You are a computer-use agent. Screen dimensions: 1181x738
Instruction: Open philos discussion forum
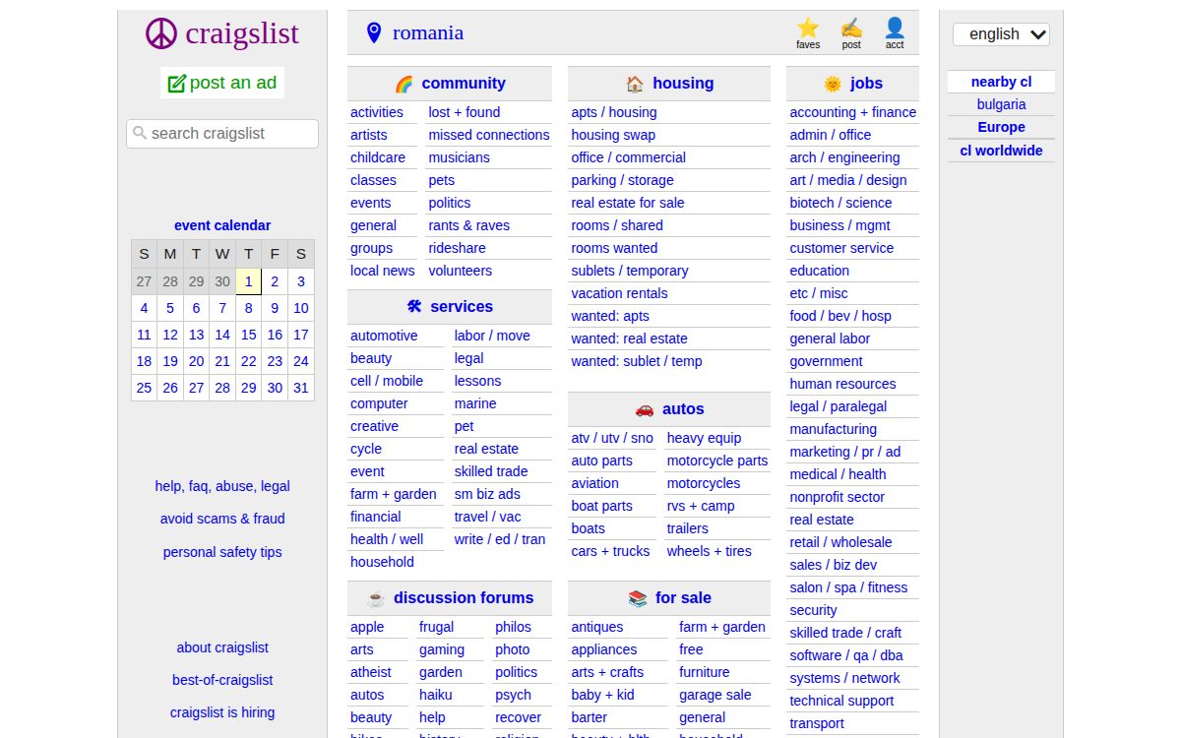513,627
